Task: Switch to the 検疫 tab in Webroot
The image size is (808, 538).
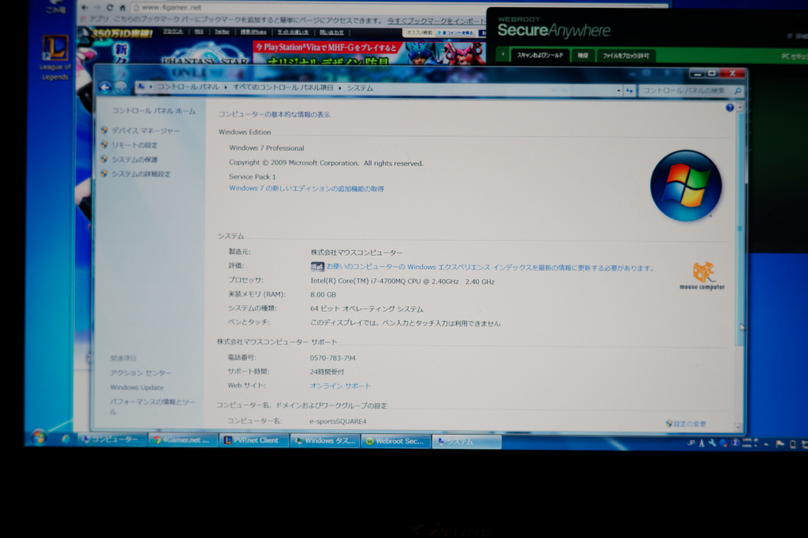Action: click(x=583, y=55)
